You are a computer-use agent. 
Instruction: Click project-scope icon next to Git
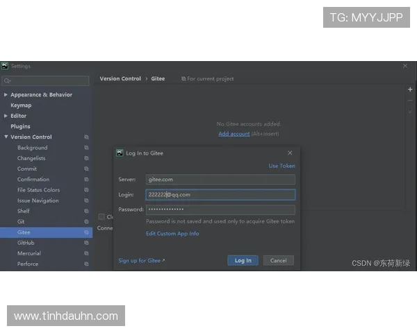point(86,222)
